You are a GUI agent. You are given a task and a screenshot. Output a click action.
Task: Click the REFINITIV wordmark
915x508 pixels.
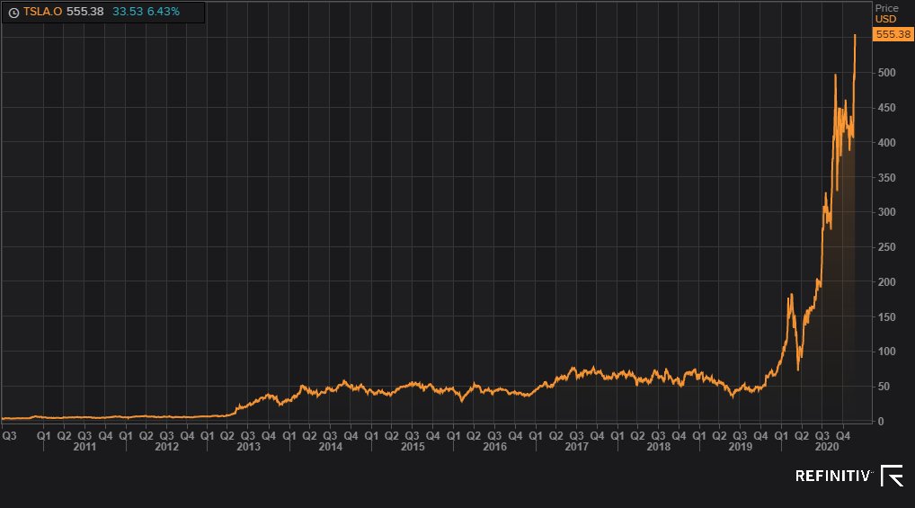(x=834, y=476)
